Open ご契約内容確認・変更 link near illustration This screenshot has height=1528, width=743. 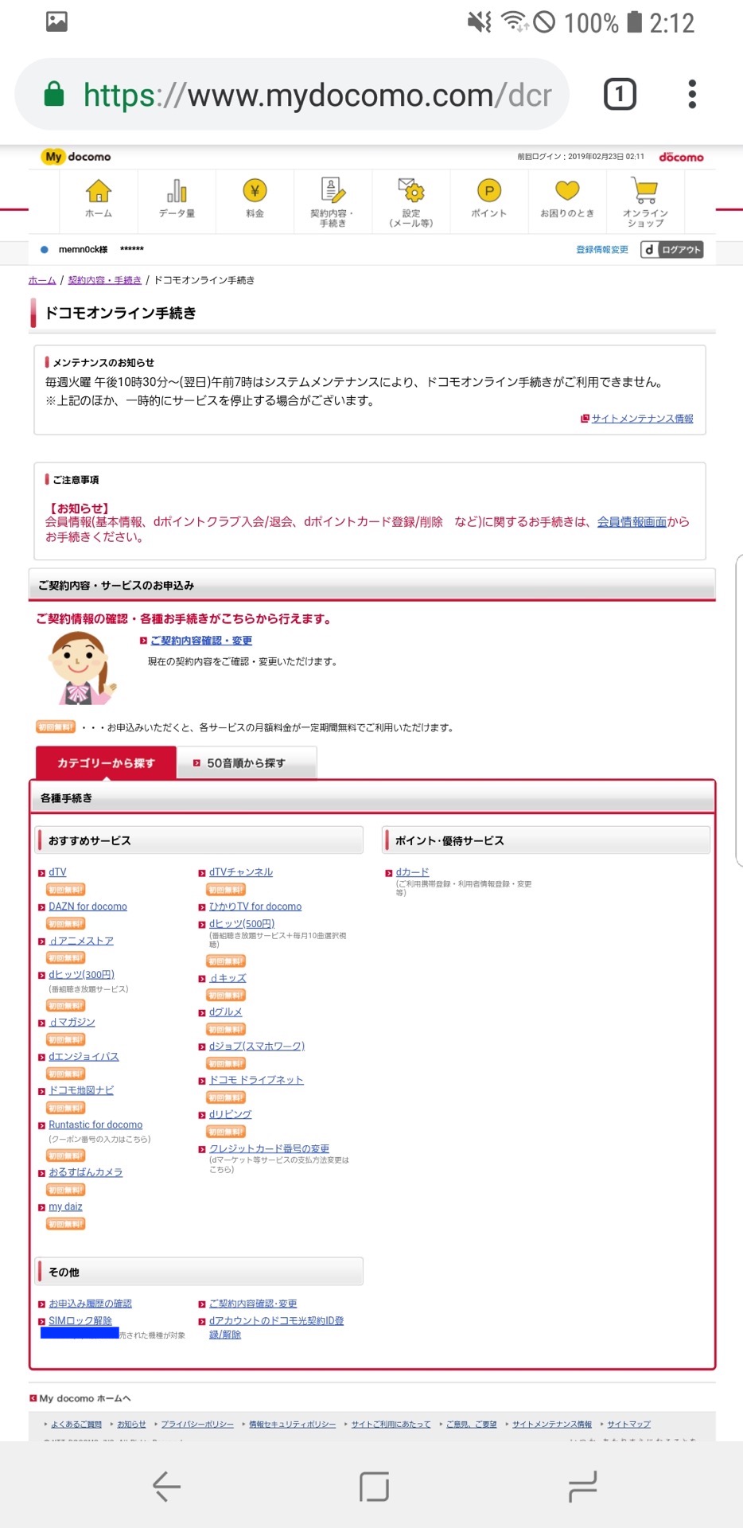coord(201,641)
